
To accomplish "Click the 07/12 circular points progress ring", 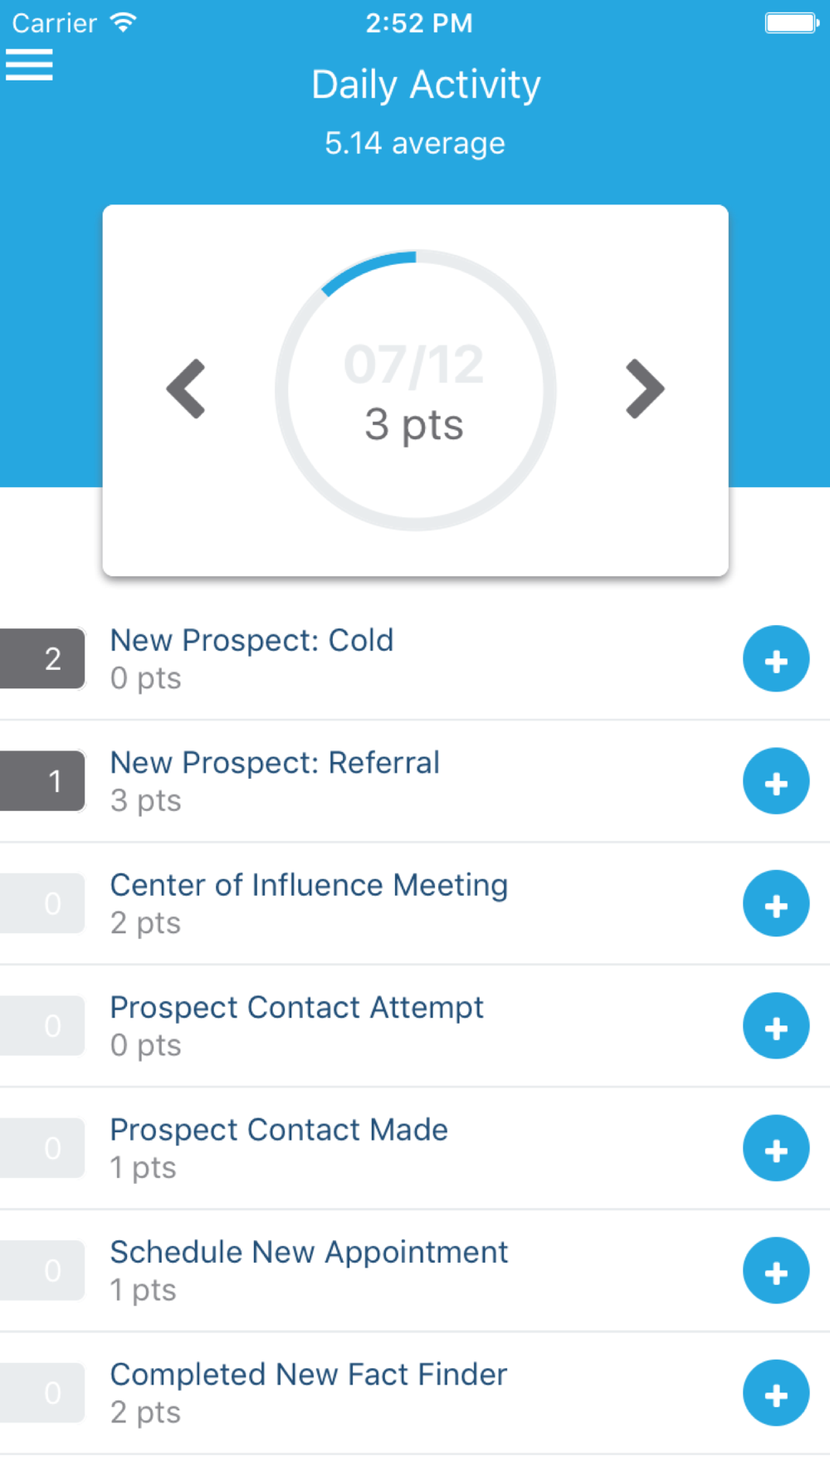I will 415,390.
